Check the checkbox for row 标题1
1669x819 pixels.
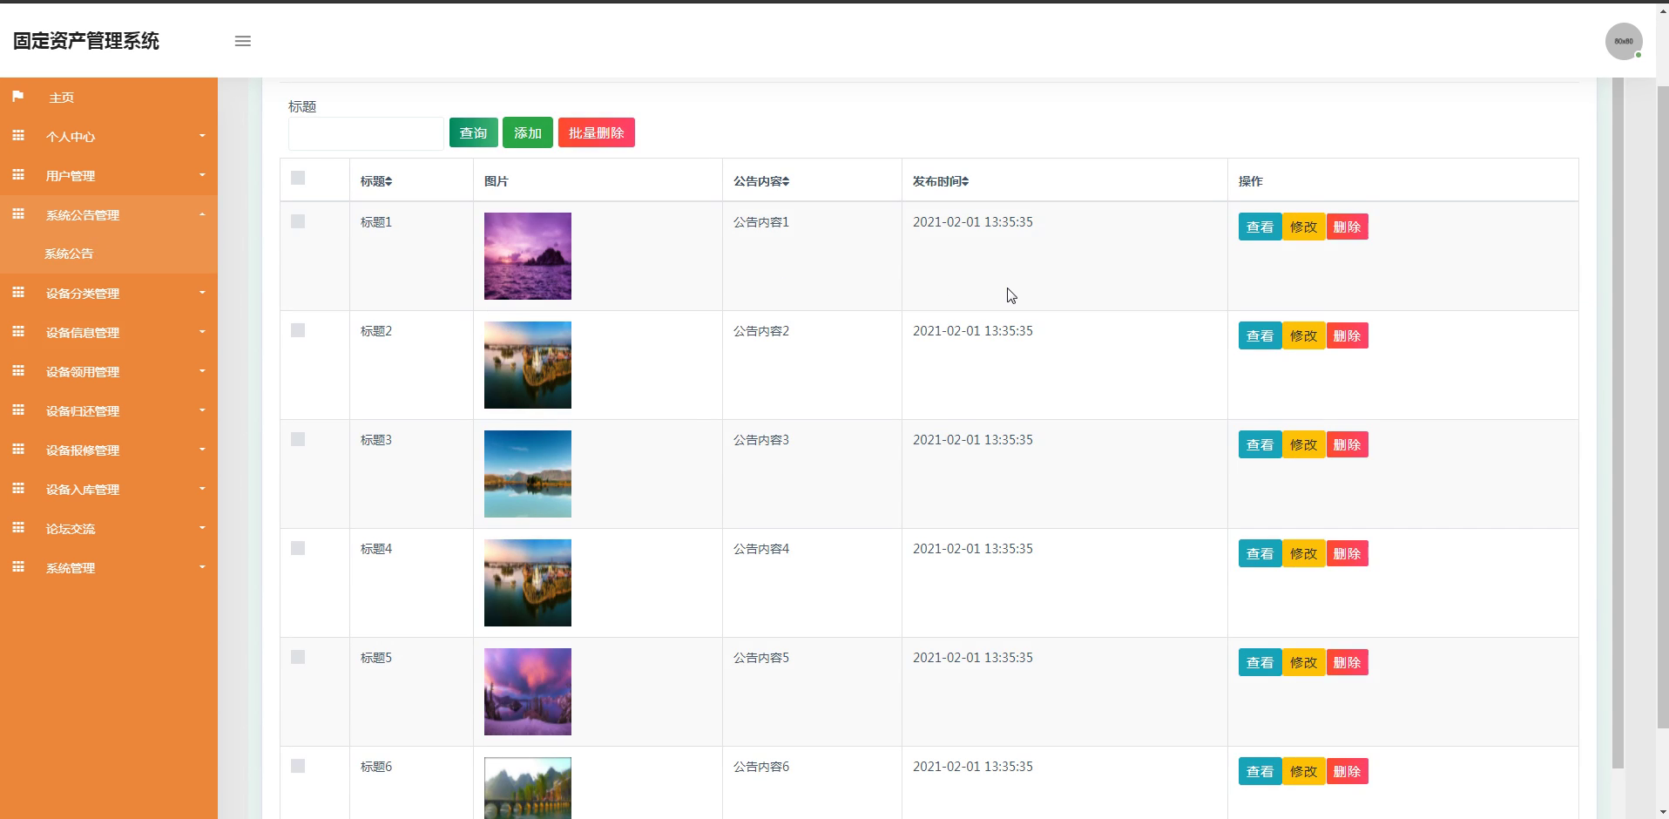click(x=298, y=221)
